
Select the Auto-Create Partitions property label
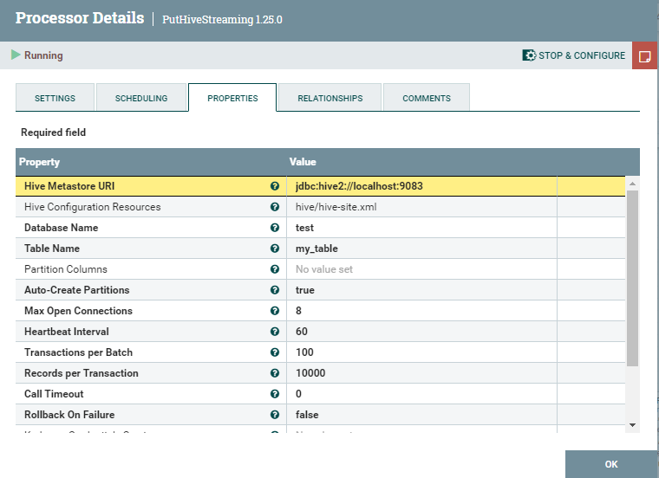click(x=76, y=290)
